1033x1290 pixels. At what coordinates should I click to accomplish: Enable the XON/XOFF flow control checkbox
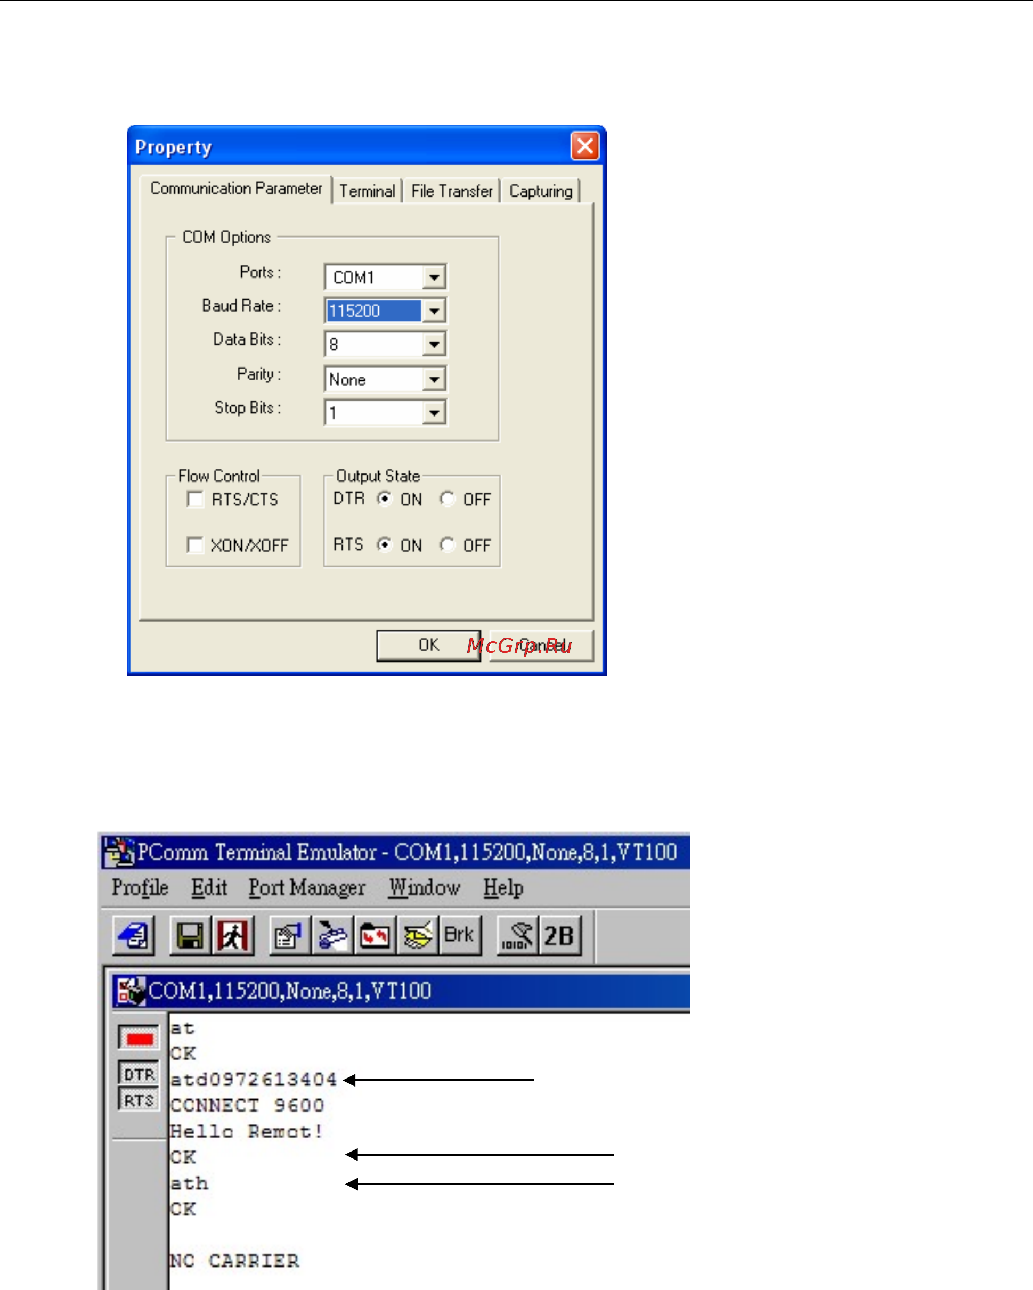[195, 545]
